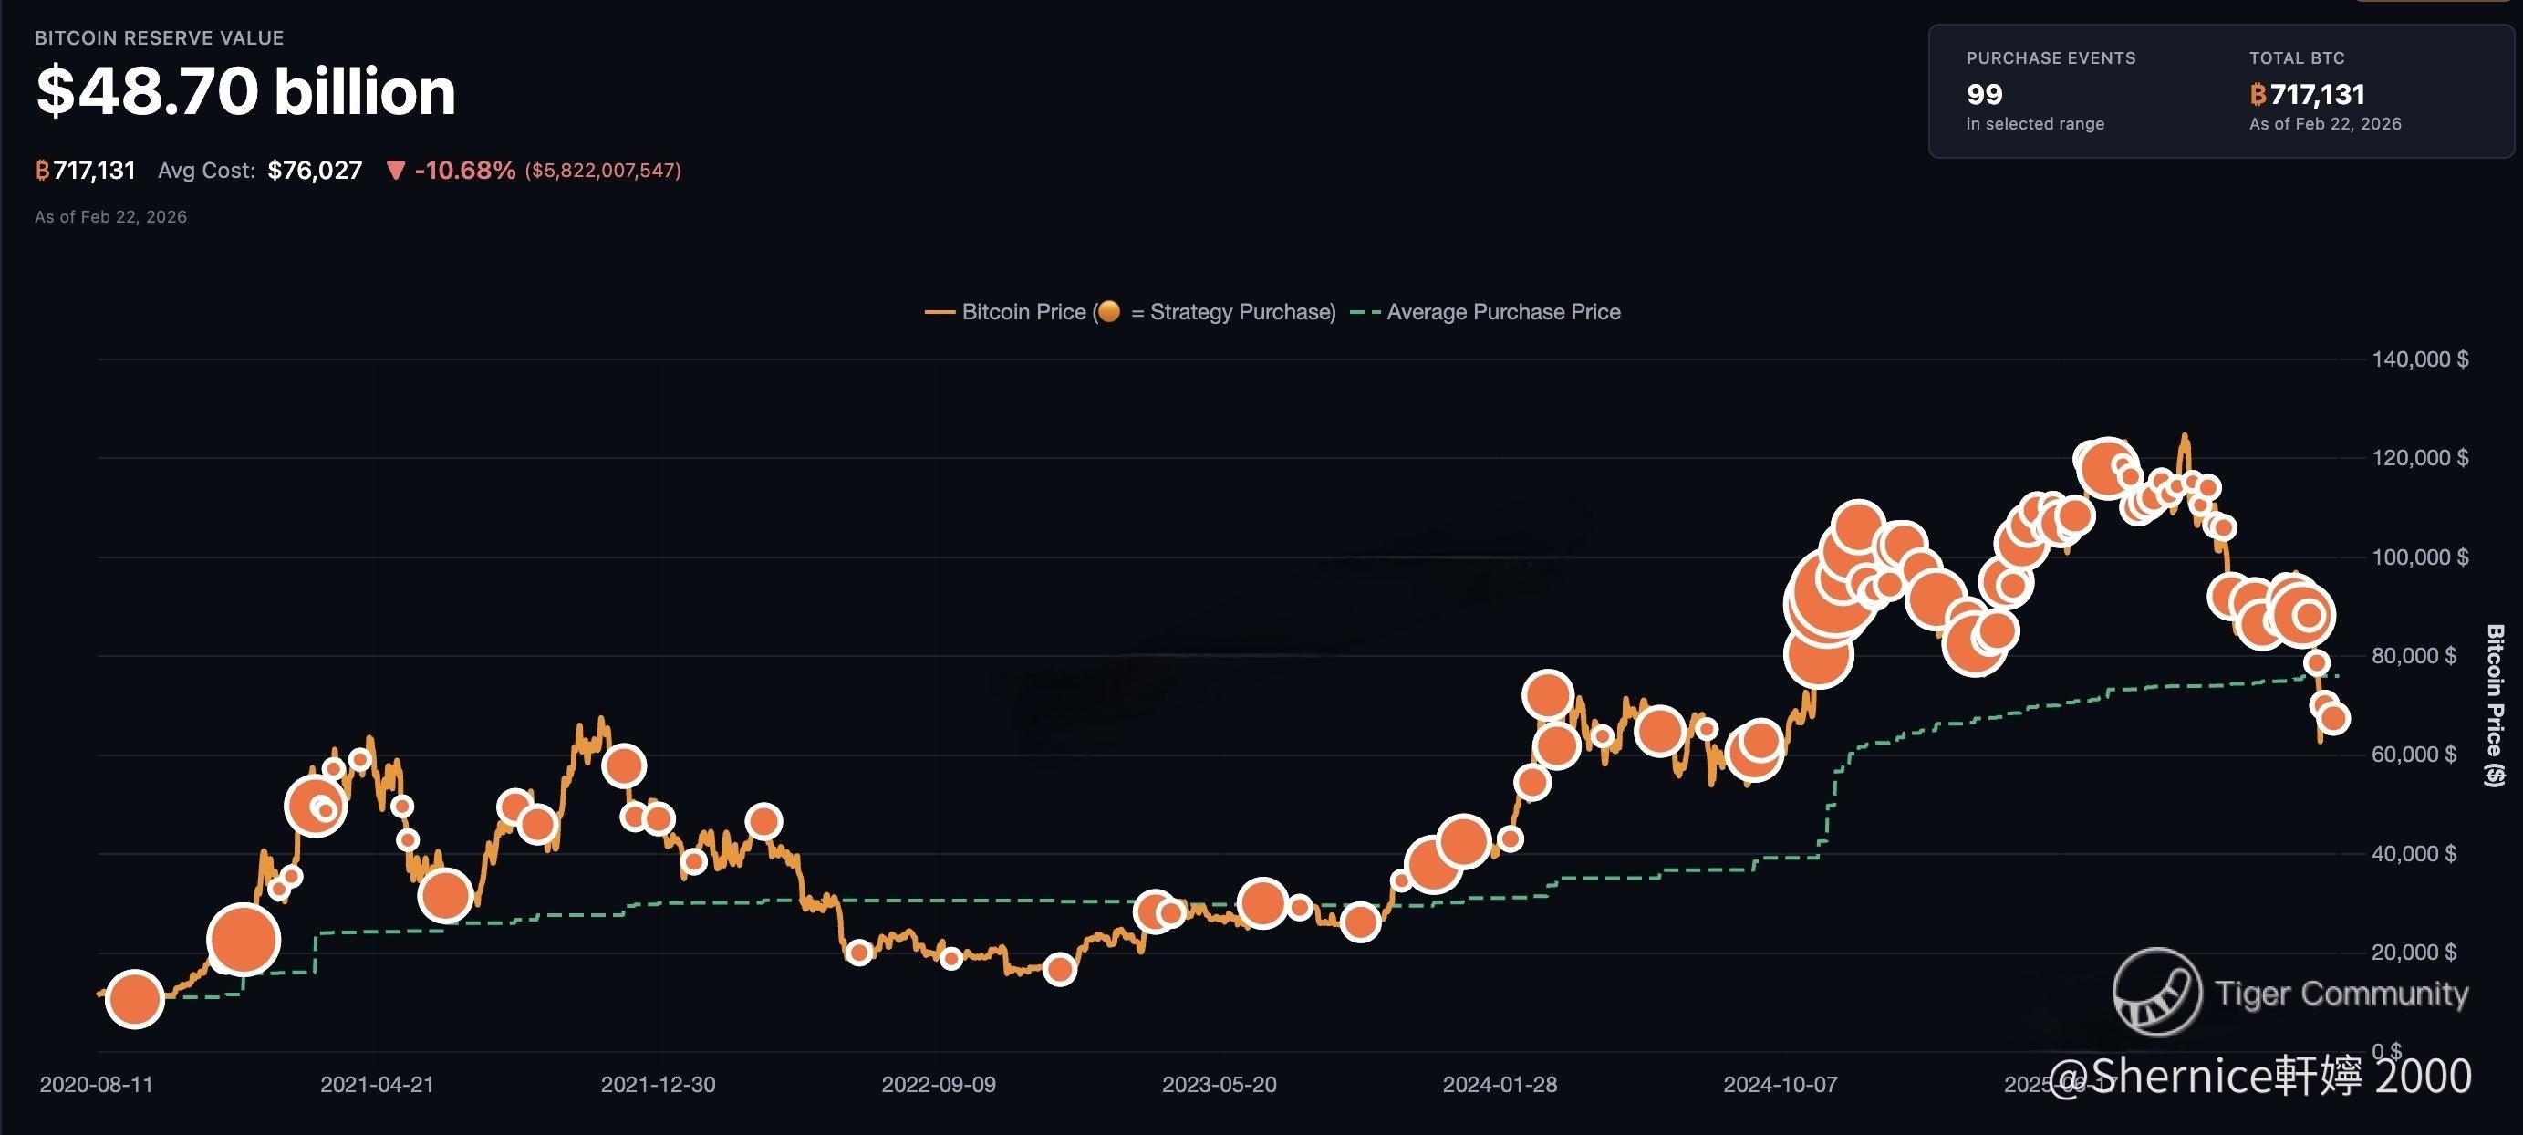
Task: Select the first purchase bubble near 2020-08-11
Action: (134, 999)
